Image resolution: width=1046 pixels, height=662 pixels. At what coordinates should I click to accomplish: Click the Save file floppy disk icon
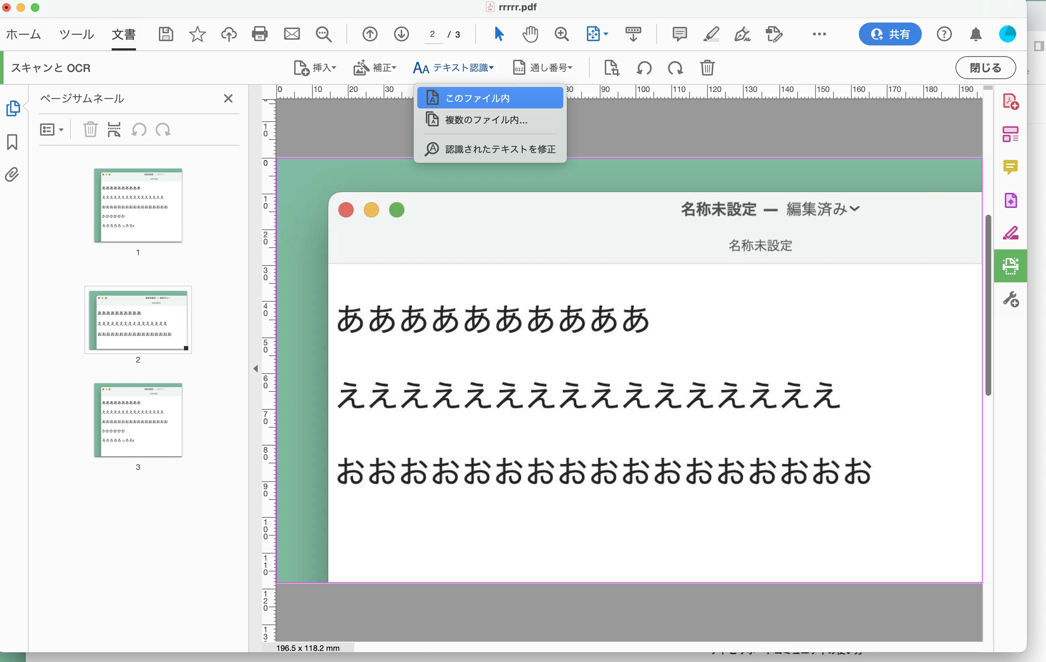pyautogui.click(x=165, y=34)
